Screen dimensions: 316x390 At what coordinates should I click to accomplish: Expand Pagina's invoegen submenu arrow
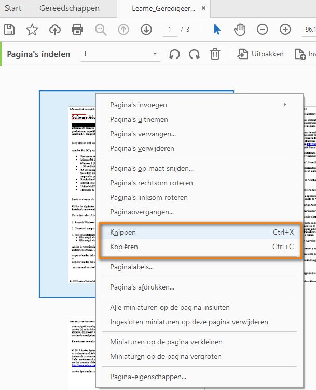point(284,105)
